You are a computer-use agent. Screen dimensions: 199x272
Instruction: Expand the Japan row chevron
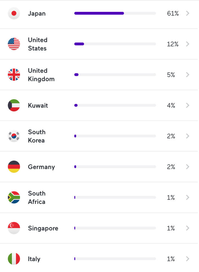click(188, 13)
